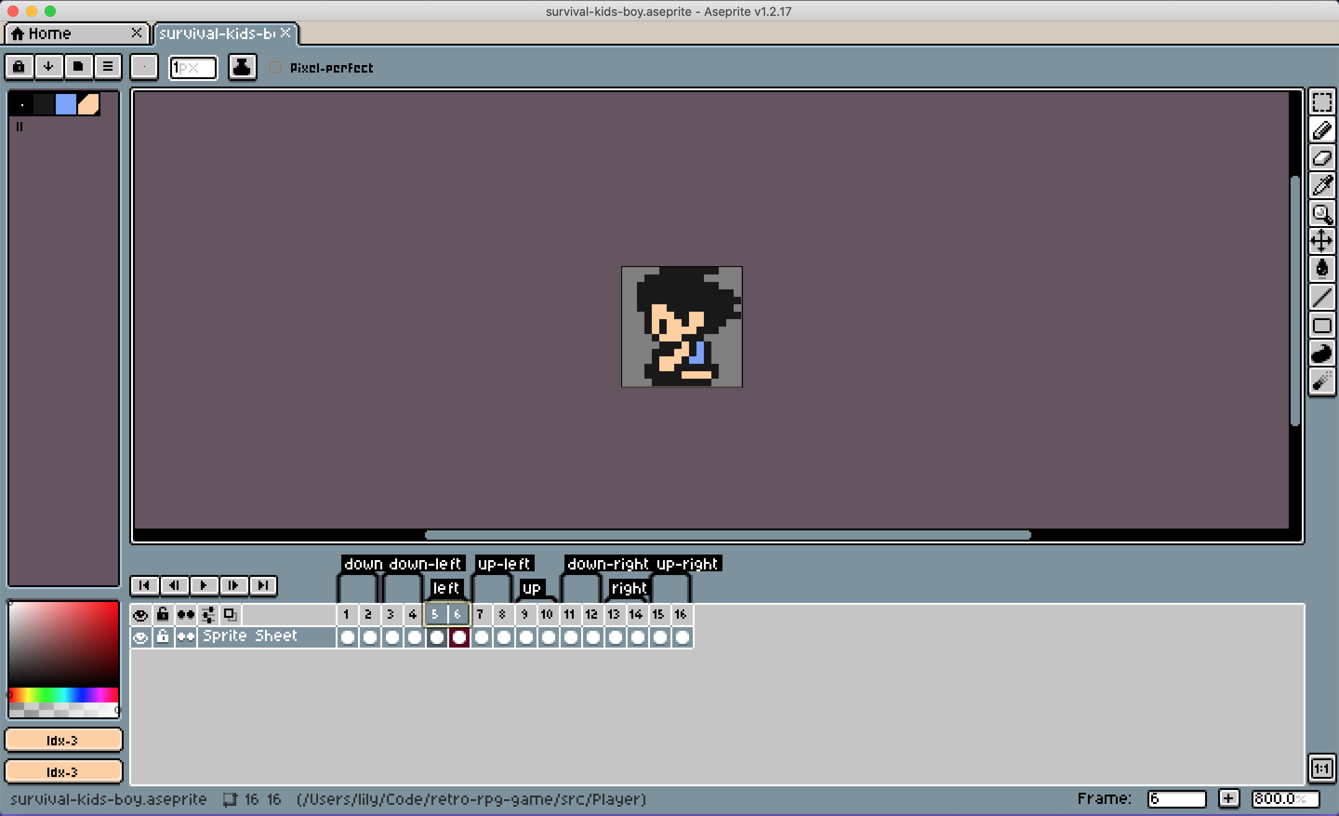Select the Pencil tool

(x=1322, y=130)
